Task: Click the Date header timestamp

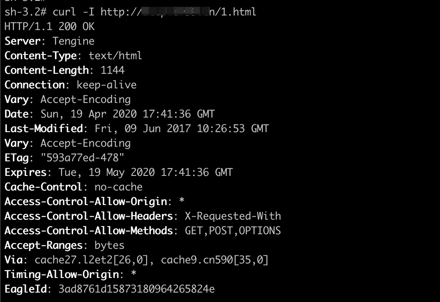Action: 127,114
